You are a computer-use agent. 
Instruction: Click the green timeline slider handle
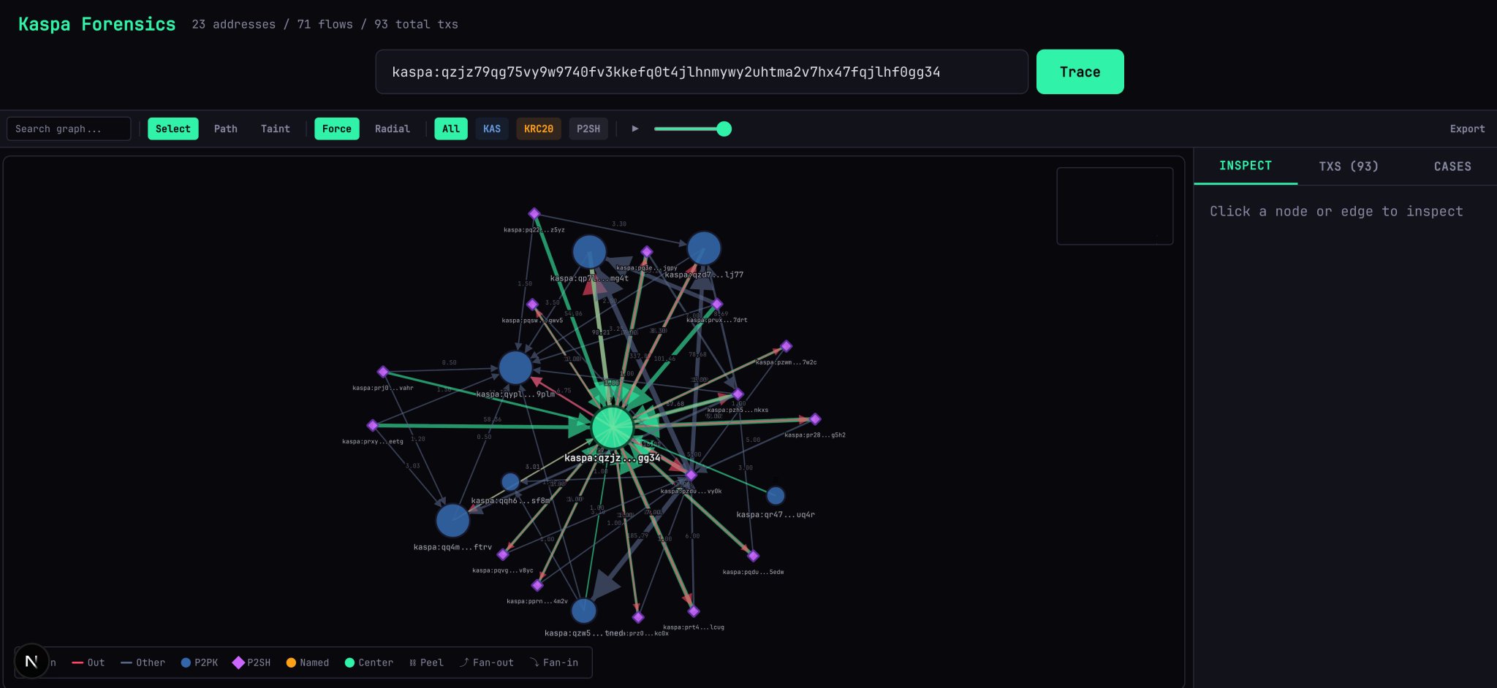point(724,129)
